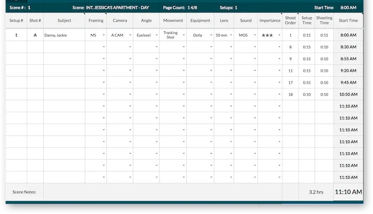
Task: Click Setup # cell containing '1'
Action: pyautogui.click(x=16, y=35)
